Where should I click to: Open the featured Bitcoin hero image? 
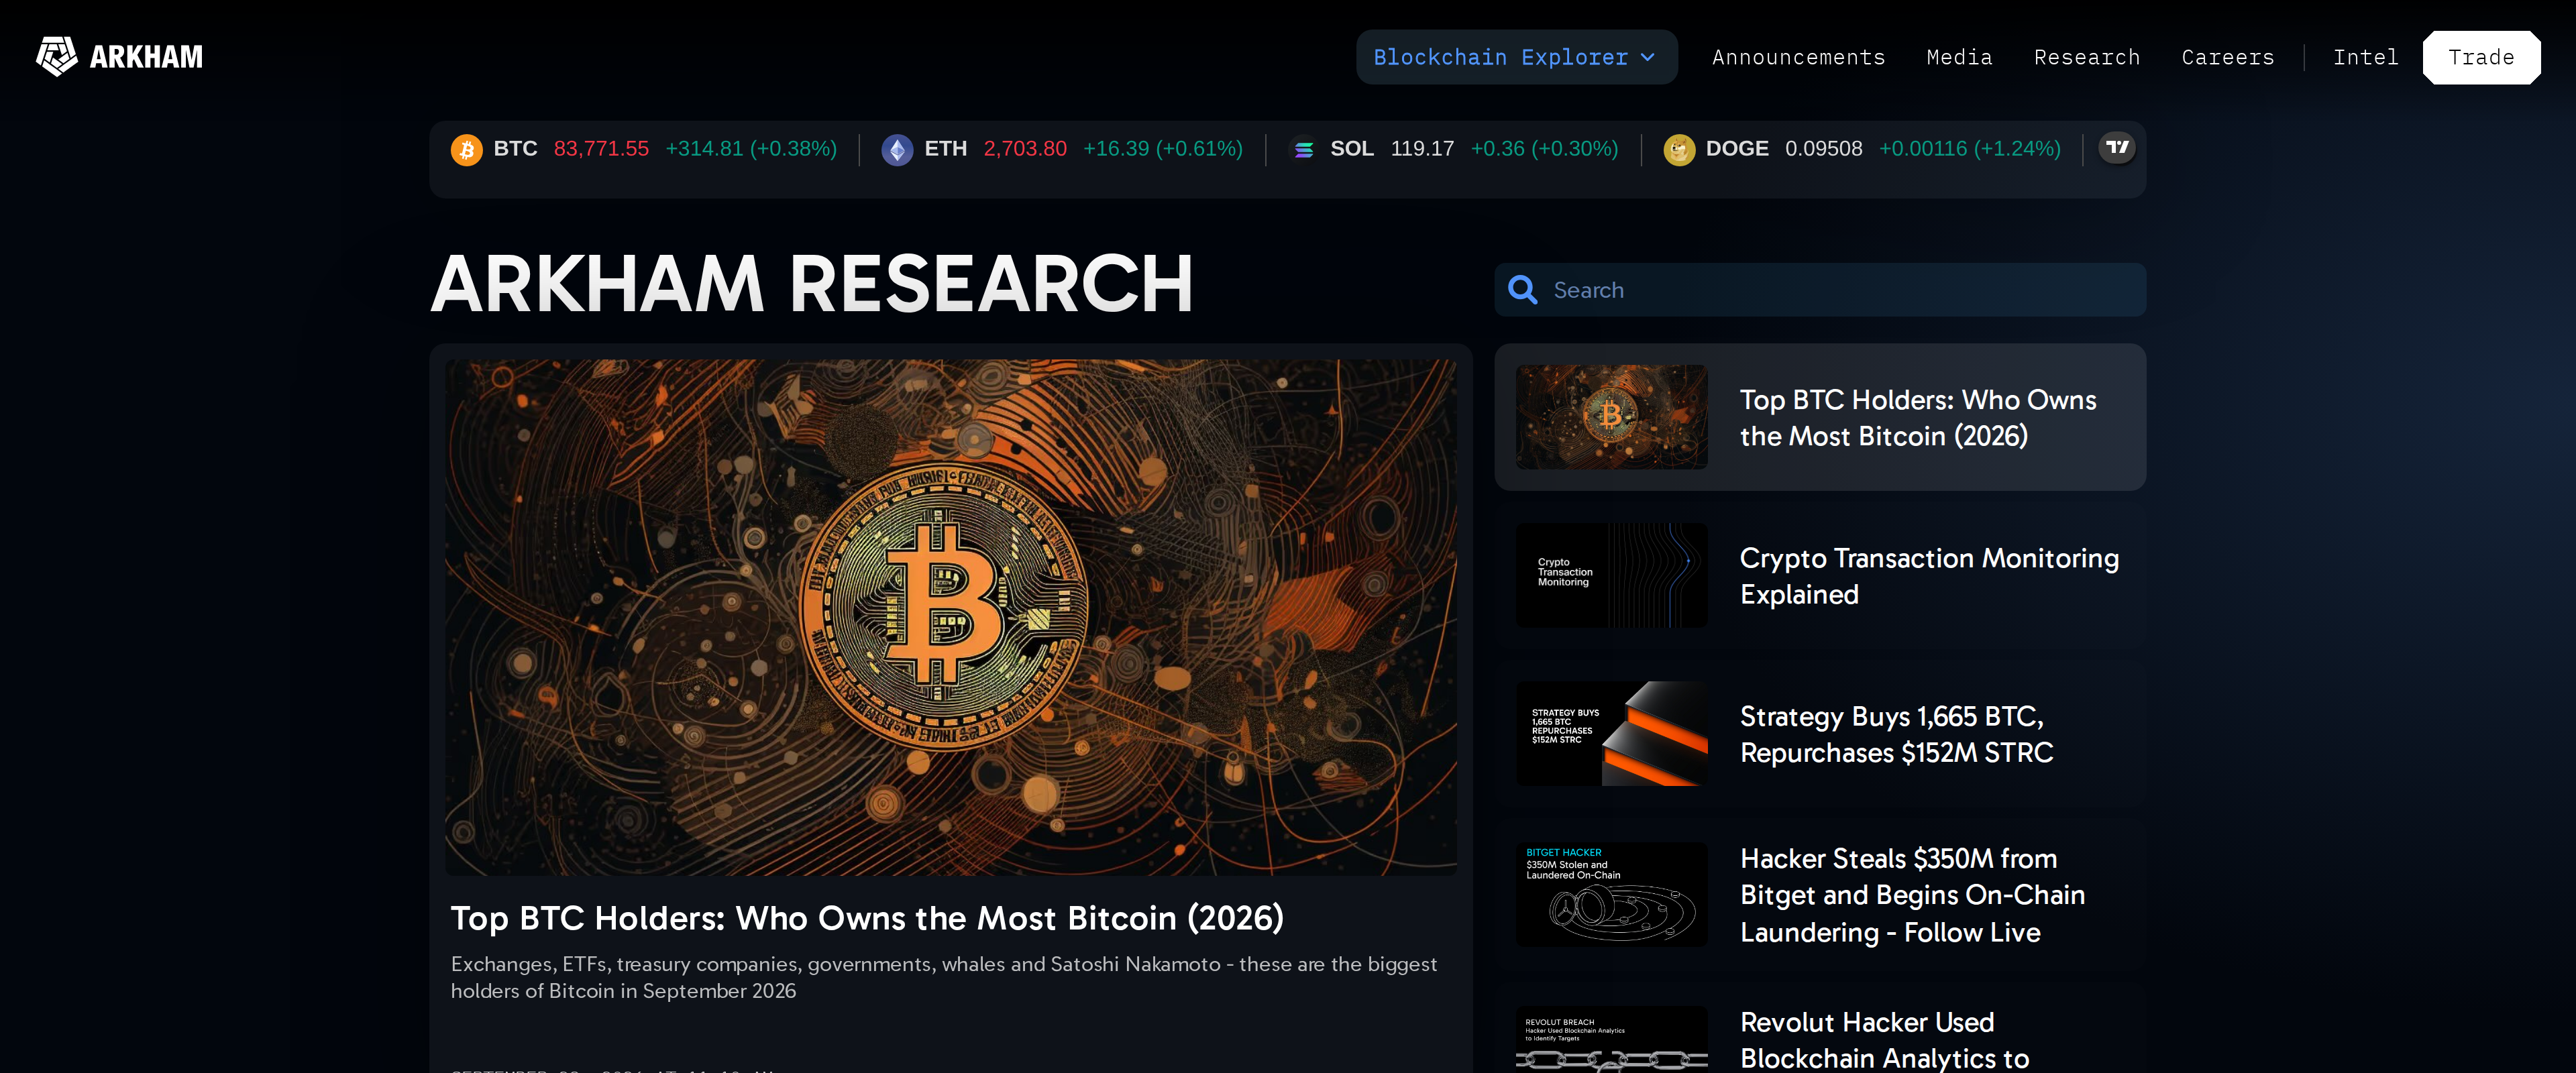point(950,617)
